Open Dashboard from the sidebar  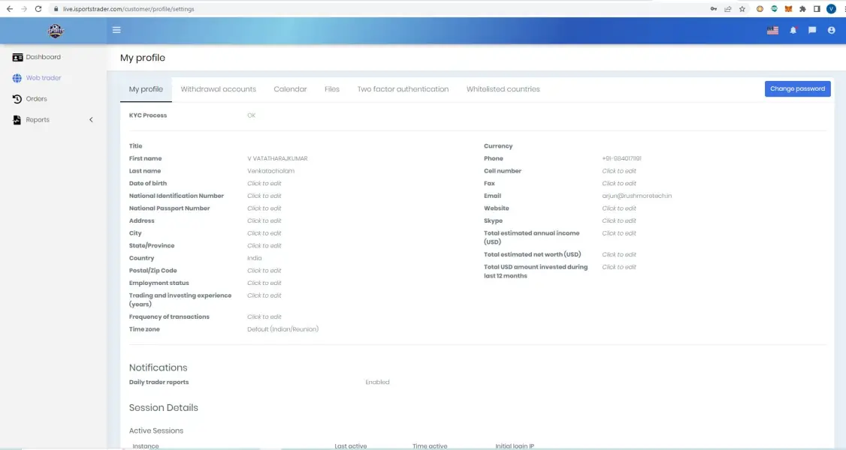(43, 57)
